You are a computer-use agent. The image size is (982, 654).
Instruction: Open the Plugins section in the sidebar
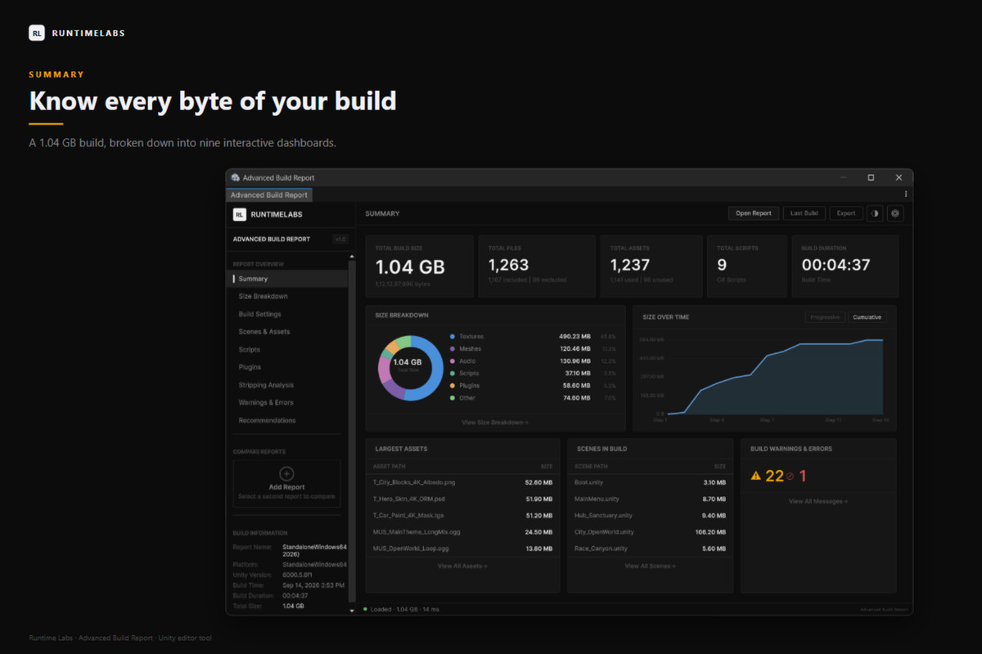(289, 367)
